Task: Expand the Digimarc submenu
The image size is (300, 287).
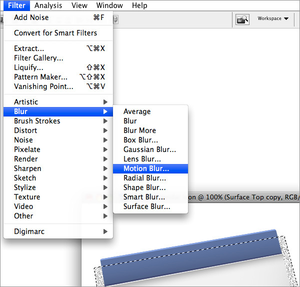Action: (58, 231)
